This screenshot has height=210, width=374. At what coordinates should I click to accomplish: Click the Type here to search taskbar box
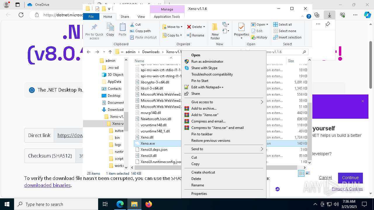click(x=56, y=204)
